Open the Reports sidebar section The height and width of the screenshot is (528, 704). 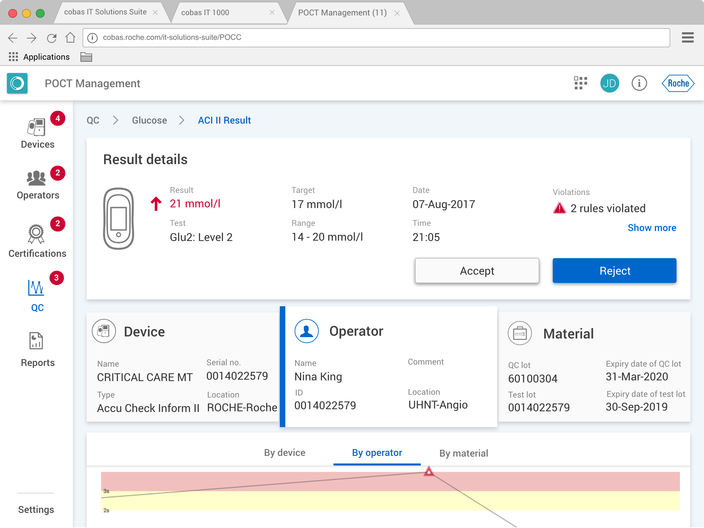(37, 349)
